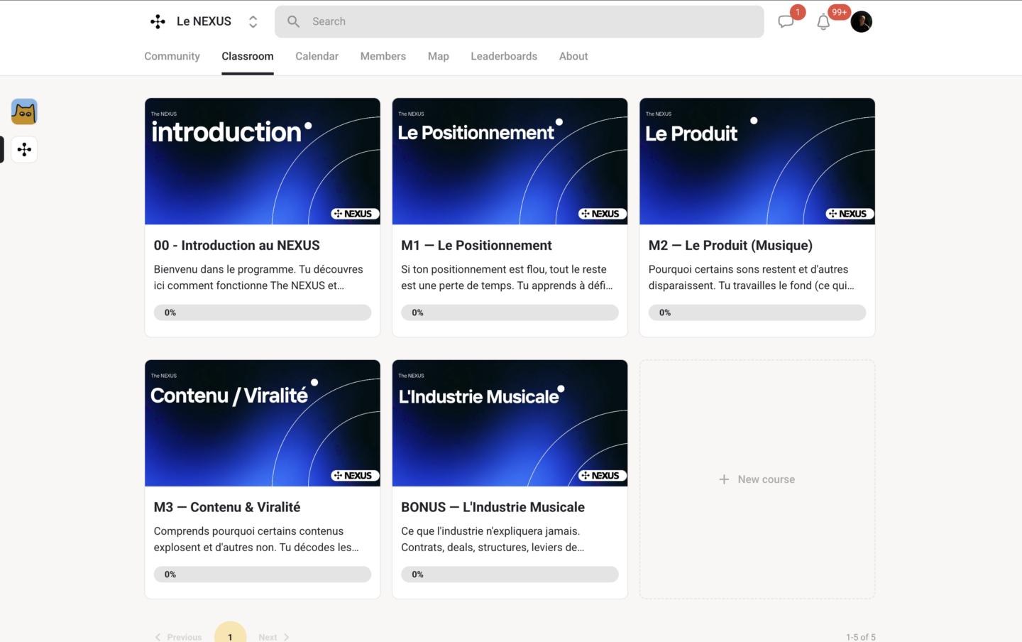Click the NEXUS badge on introduction thumbnail
Screen dimensions: 1022x642
pyautogui.click(x=355, y=214)
